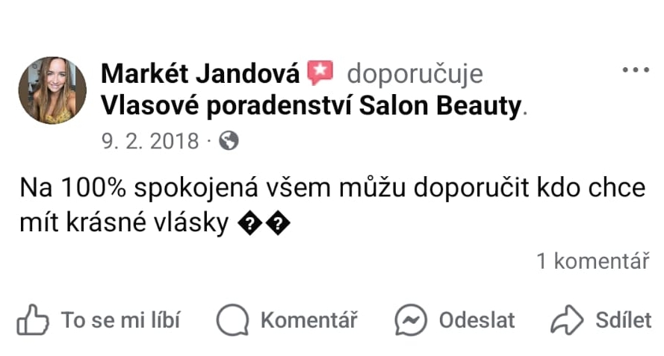The height and width of the screenshot is (356, 664).
Task: Open the three-dot post options menu
Action: pyautogui.click(x=636, y=70)
